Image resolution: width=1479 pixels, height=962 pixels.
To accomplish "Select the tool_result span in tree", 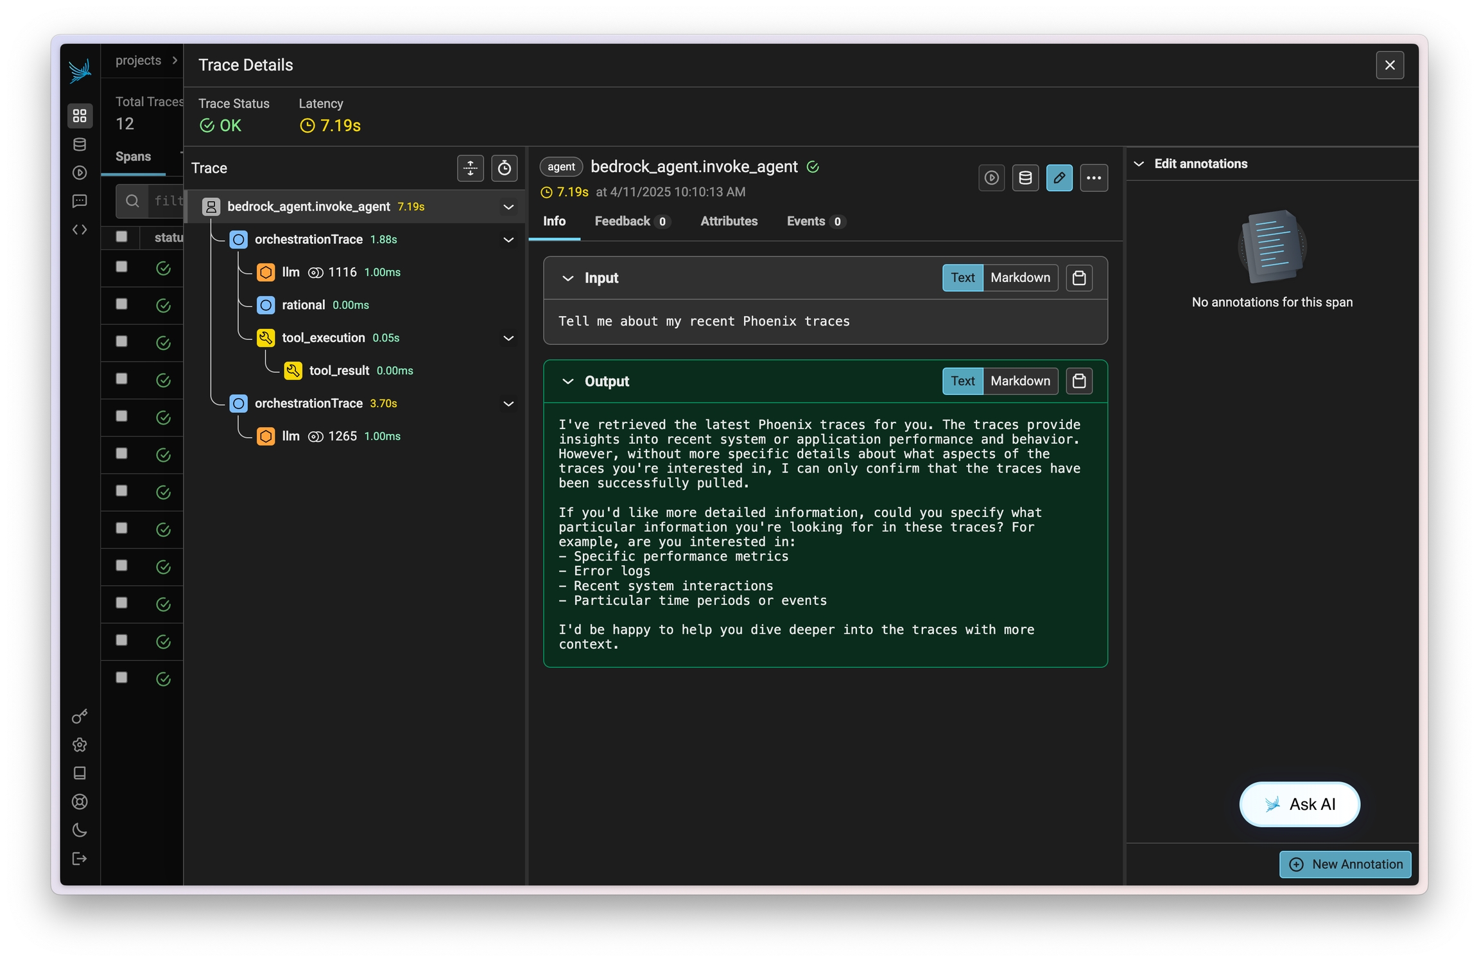I will point(339,371).
